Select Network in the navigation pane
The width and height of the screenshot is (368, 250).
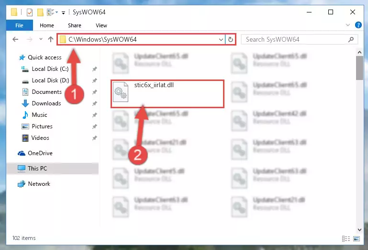[x=39, y=184]
